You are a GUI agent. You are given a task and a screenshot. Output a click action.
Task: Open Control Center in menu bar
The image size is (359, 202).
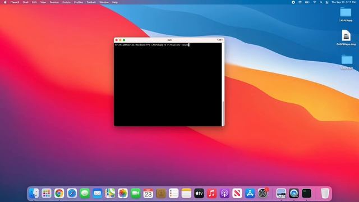327,2
